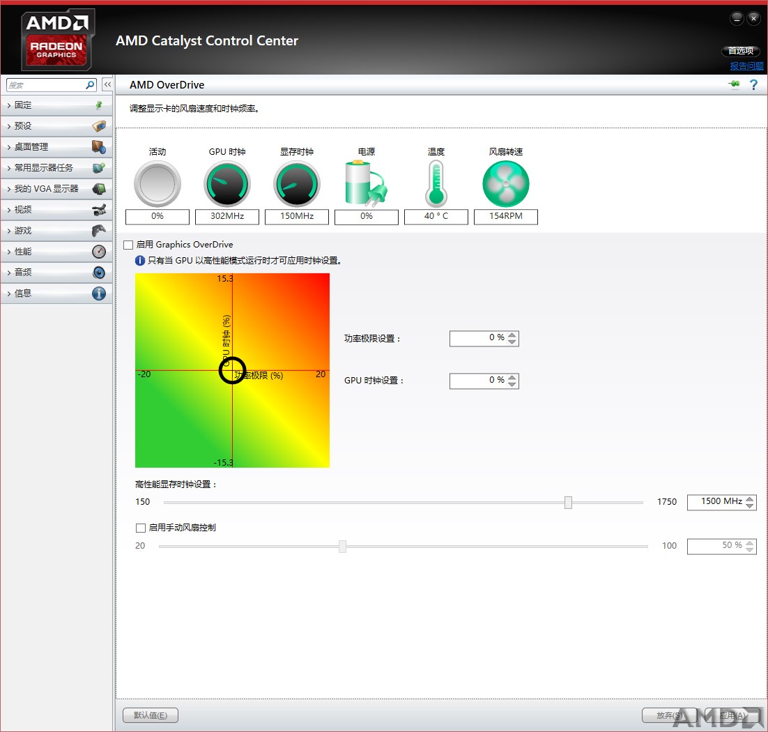Open help via the blue question mark
This screenshot has width=768, height=732.
point(754,85)
